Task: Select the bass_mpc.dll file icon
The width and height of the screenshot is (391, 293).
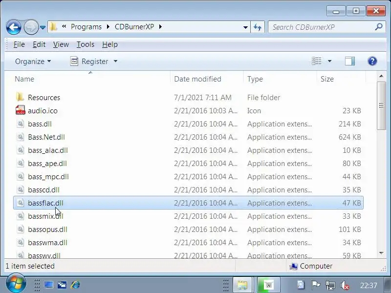Action: (x=21, y=176)
